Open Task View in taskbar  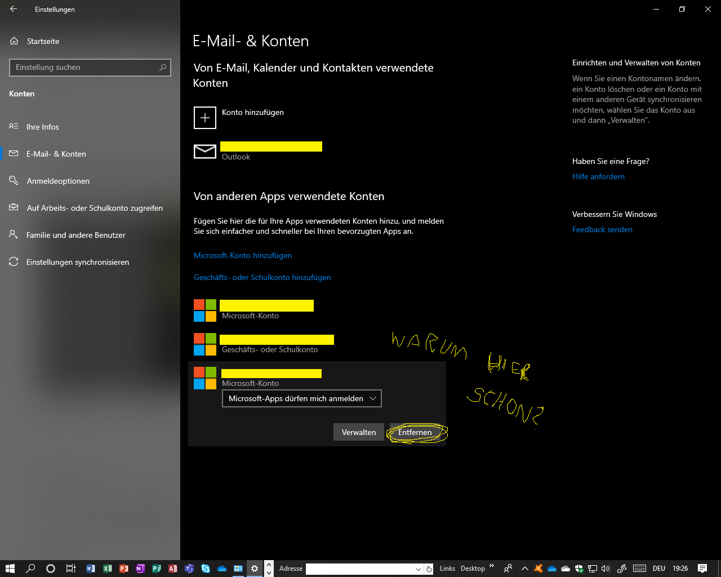71,569
